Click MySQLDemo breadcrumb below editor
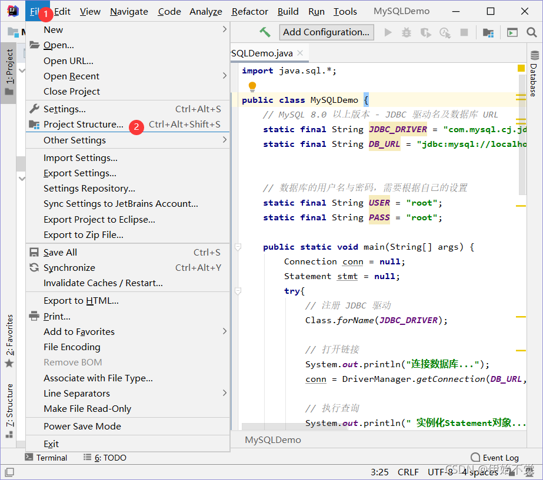 click(x=273, y=440)
